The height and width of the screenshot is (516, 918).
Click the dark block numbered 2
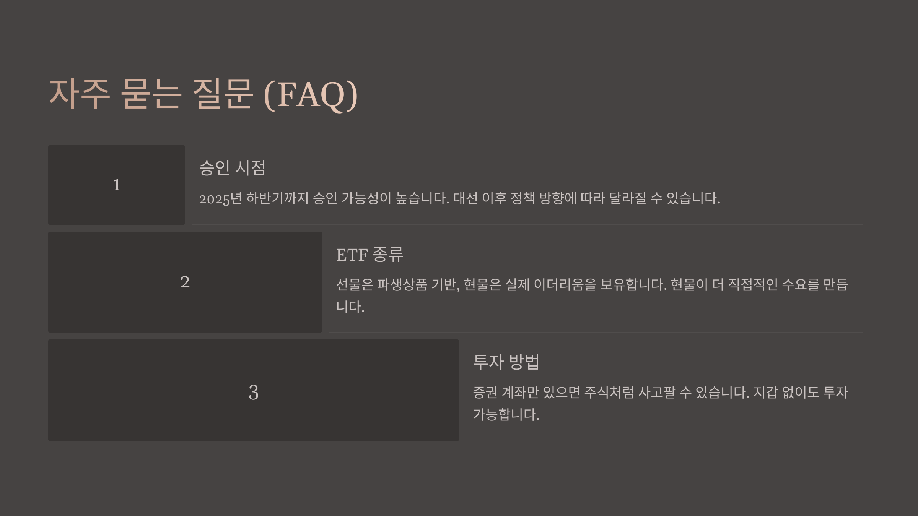coord(185,282)
